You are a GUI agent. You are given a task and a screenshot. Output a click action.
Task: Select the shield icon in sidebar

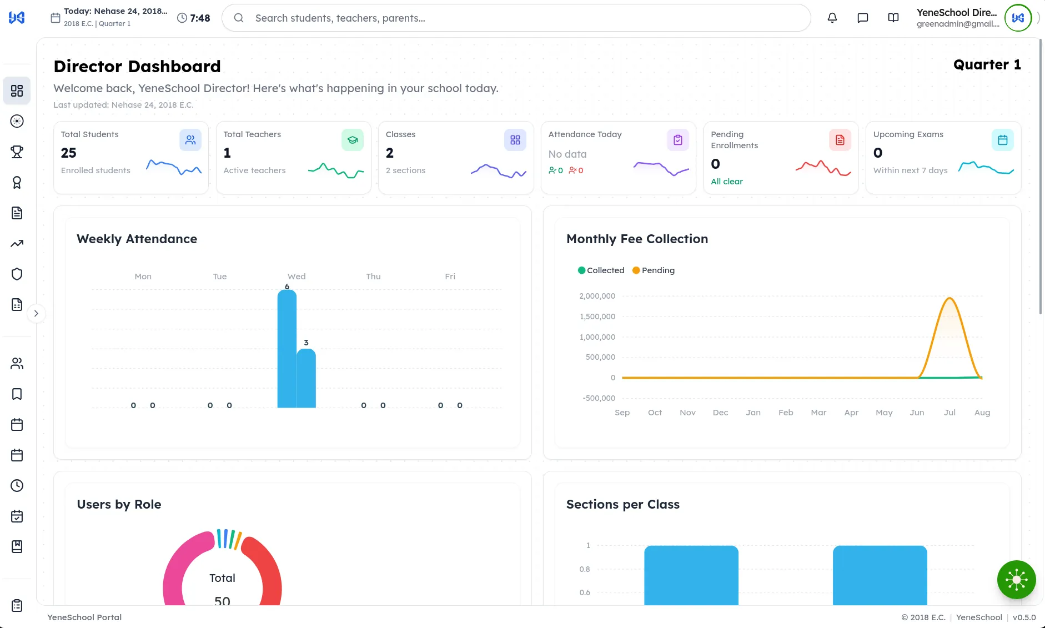click(17, 274)
